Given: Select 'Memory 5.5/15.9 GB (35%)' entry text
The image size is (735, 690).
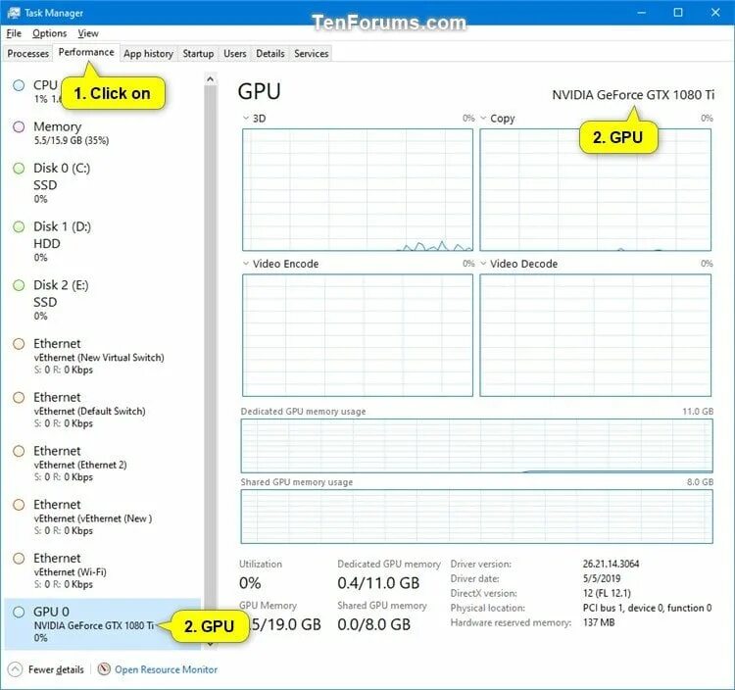Looking at the screenshot, I should (x=72, y=133).
